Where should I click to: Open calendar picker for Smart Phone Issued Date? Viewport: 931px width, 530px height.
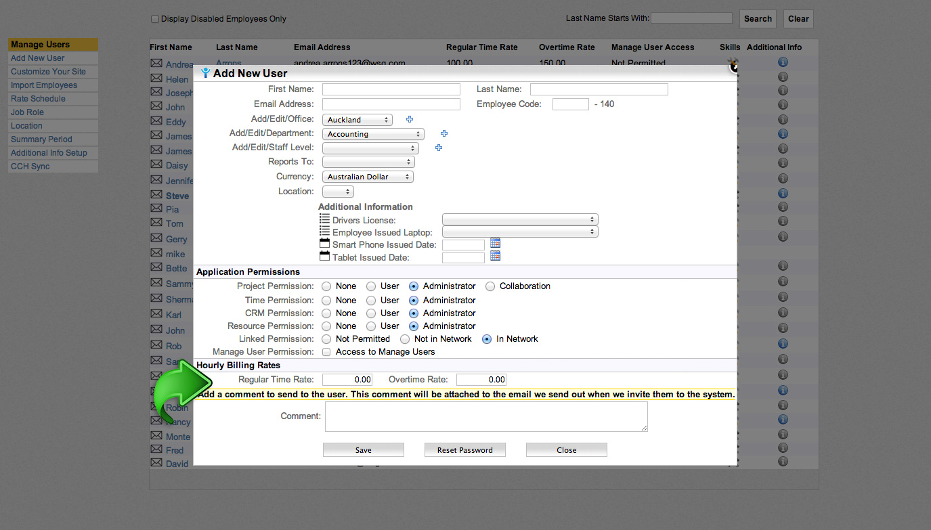click(x=495, y=244)
